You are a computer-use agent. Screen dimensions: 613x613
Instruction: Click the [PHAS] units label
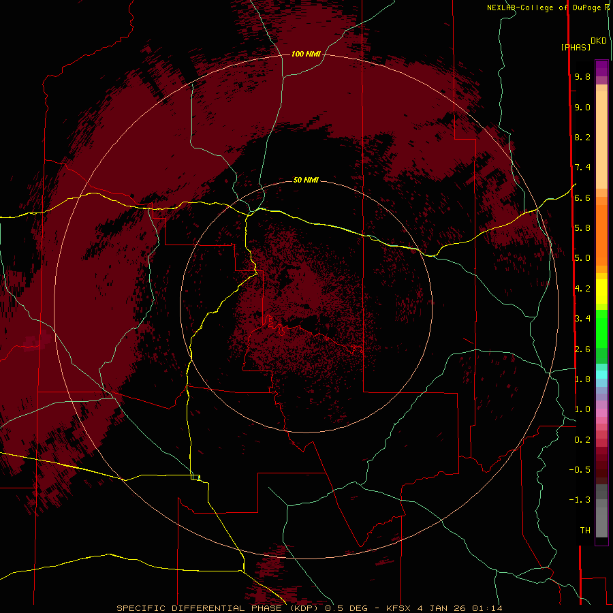tap(576, 48)
